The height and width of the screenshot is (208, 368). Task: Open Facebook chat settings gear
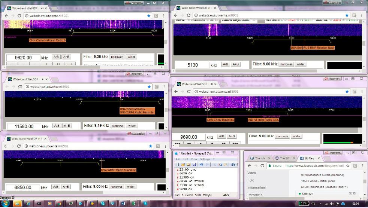(x=355, y=193)
